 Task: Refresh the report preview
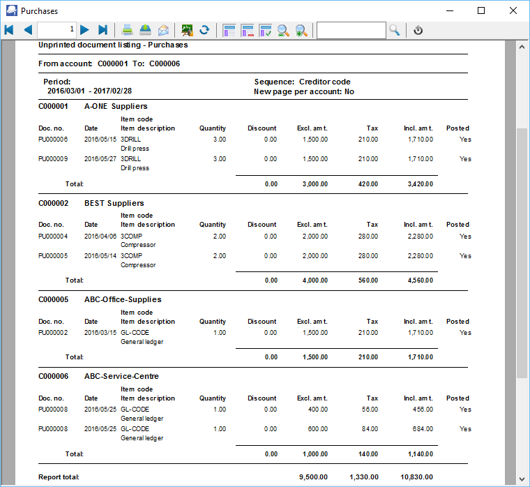pos(204,30)
